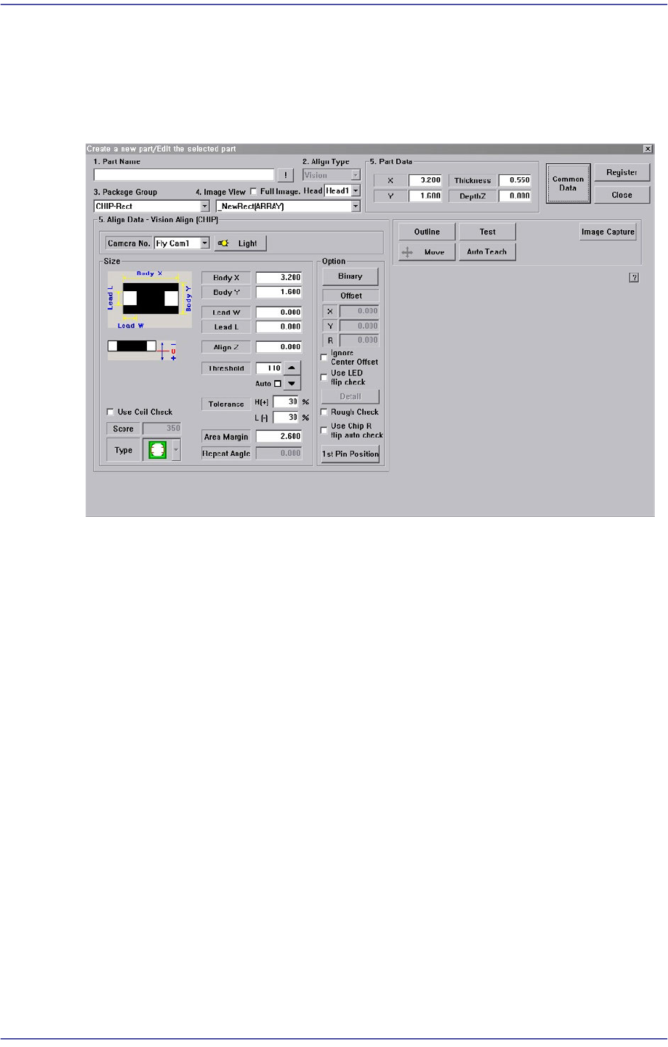Click into the Part Name field

click(184, 175)
